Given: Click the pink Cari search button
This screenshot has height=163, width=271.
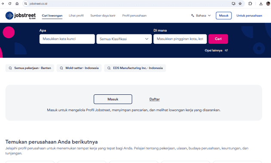Looking at the screenshot, I should click(x=218, y=39).
